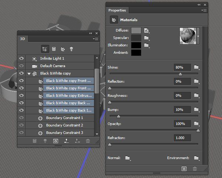Click the Refraction 1.000 value field

coord(182,138)
